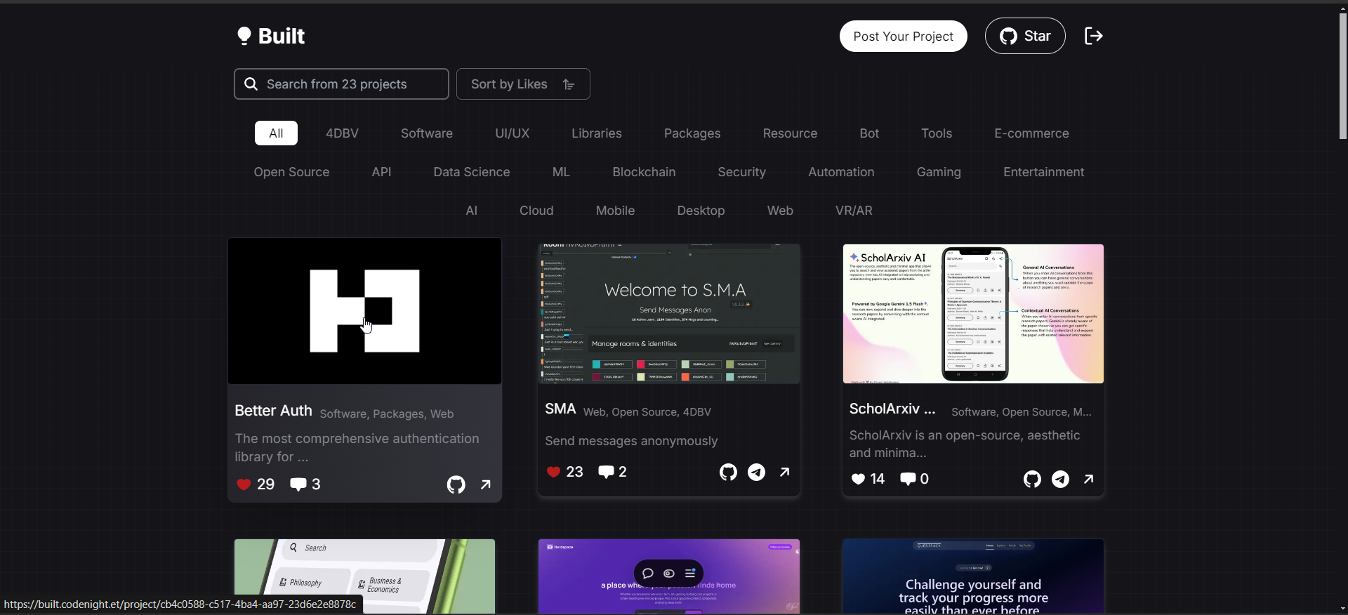Viewport: 1348px width, 615px height.
Task: Like the Better Auth project heart
Action: tap(244, 484)
